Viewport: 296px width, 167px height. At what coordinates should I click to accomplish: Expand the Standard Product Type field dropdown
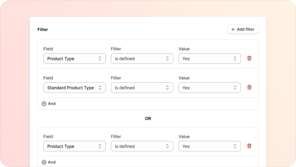pyautogui.click(x=74, y=88)
